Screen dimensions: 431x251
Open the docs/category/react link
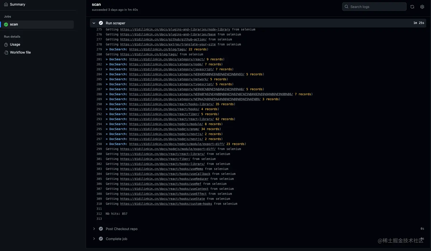tap(167, 59)
